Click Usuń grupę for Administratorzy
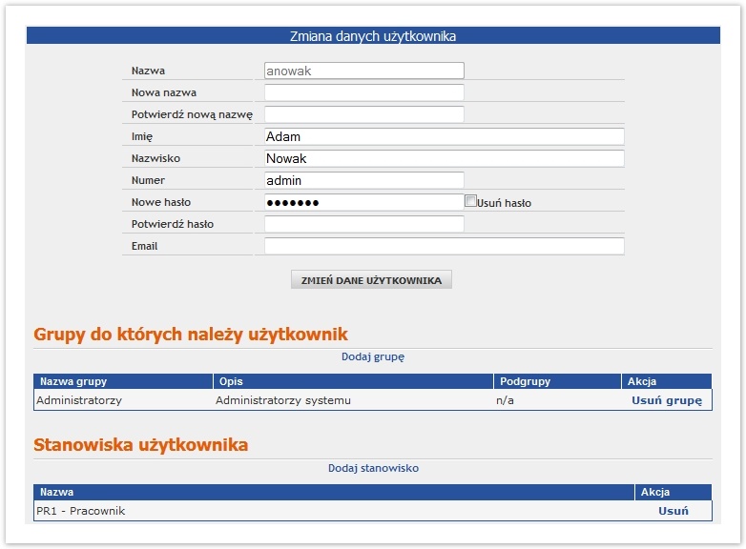The height and width of the screenshot is (549, 746). [x=666, y=400]
